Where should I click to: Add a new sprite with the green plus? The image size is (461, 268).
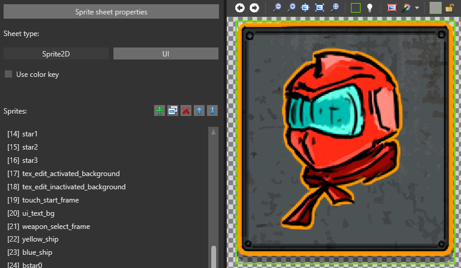pyautogui.click(x=160, y=111)
